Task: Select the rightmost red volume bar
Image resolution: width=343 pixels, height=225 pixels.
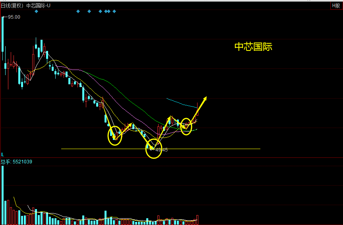Action: coord(197,220)
